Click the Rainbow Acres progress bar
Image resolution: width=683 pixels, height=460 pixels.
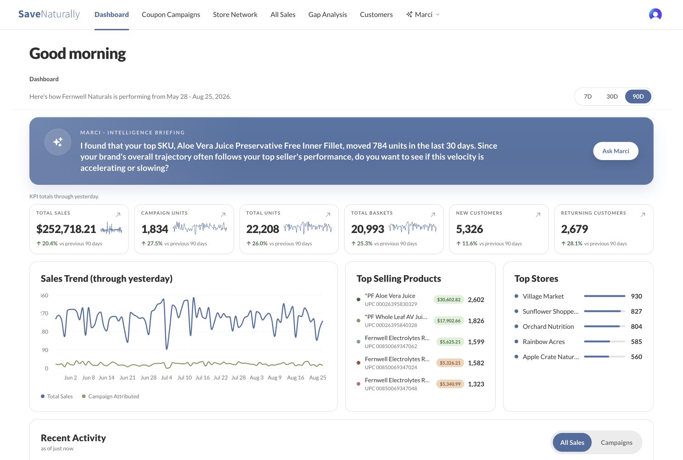click(605, 342)
